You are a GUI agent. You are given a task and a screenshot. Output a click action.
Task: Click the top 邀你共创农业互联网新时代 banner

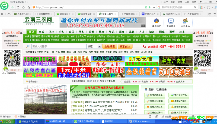(x=103, y=22)
